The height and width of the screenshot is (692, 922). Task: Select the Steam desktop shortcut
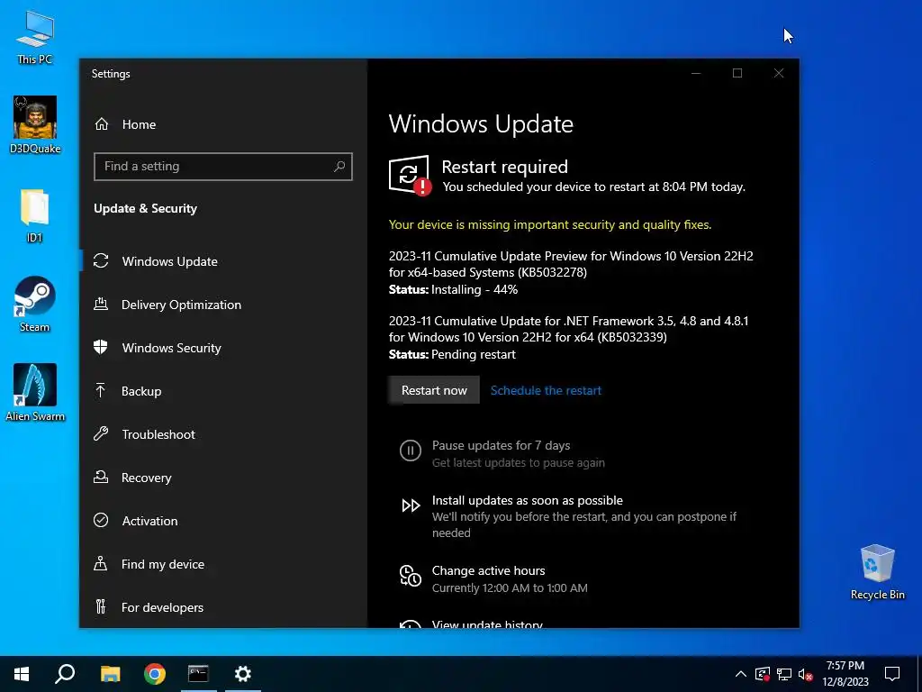(35, 305)
